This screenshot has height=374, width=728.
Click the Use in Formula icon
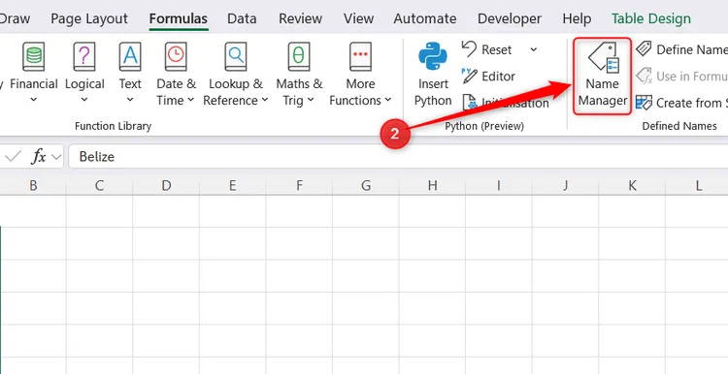644,76
